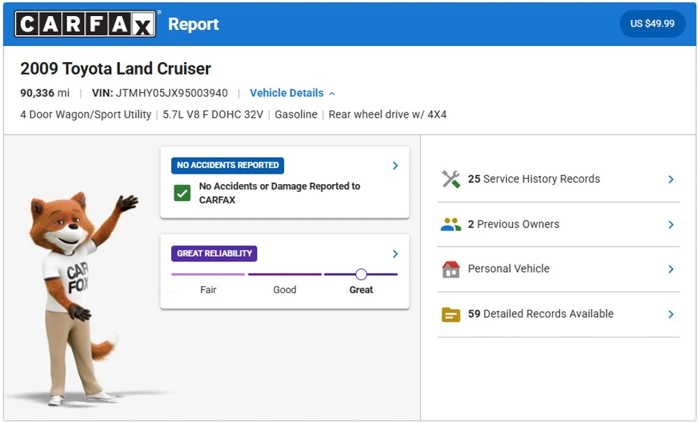The image size is (698, 422).
Task: Click the GREAT RELIABILITY badge
Action: pos(214,253)
